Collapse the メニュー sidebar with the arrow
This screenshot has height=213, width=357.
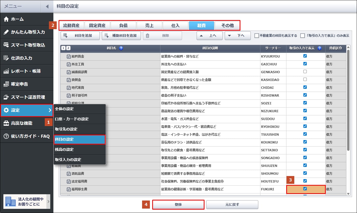[x=47, y=6]
